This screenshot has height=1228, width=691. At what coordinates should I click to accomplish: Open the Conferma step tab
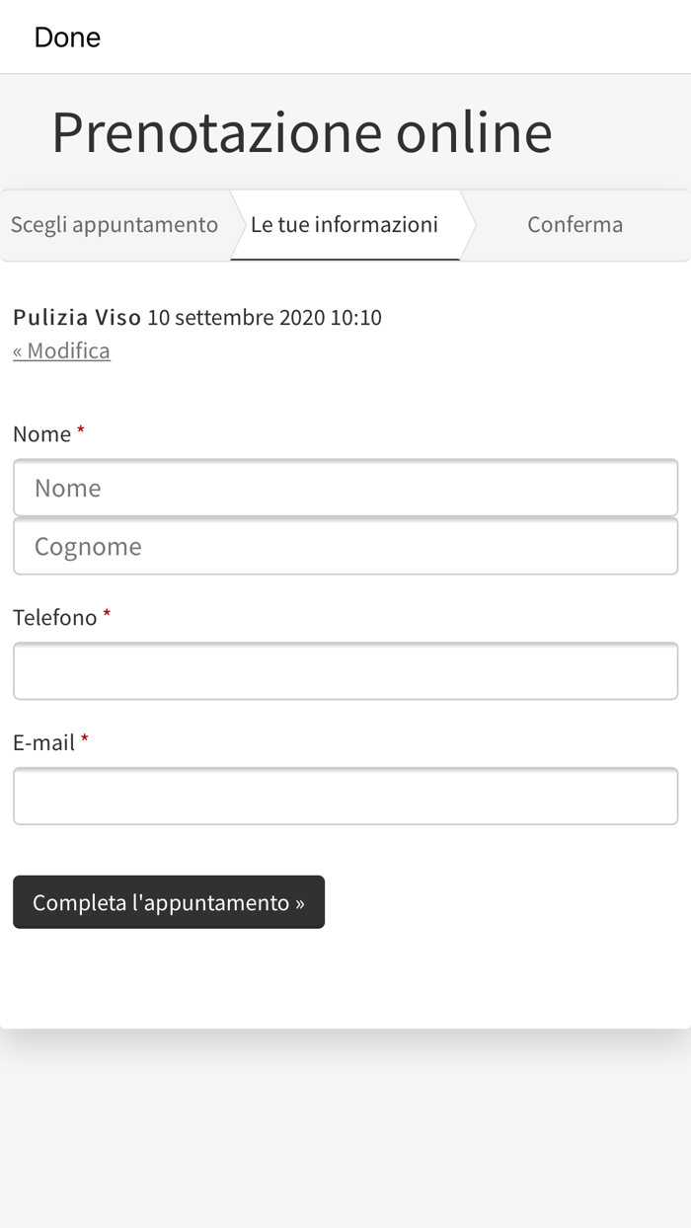coord(575,225)
